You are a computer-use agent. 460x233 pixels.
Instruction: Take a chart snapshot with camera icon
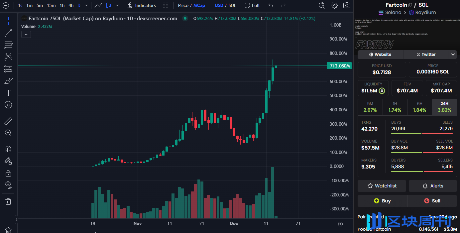tap(347, 5)
